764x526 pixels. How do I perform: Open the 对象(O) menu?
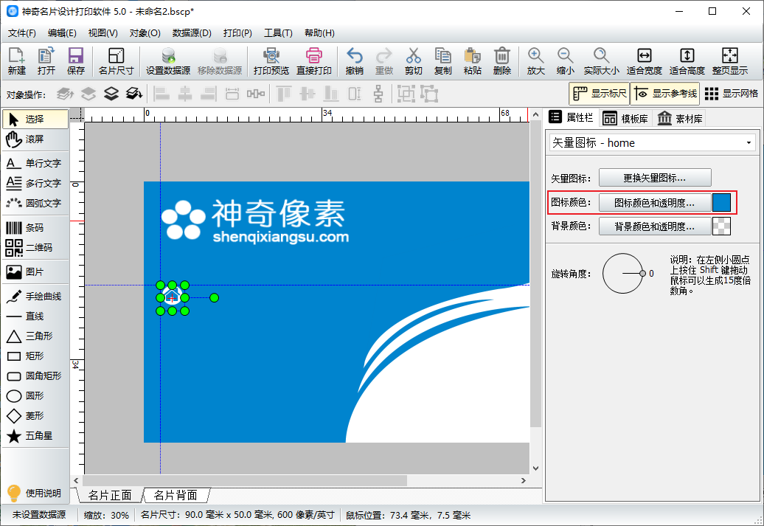pos(145,33)
